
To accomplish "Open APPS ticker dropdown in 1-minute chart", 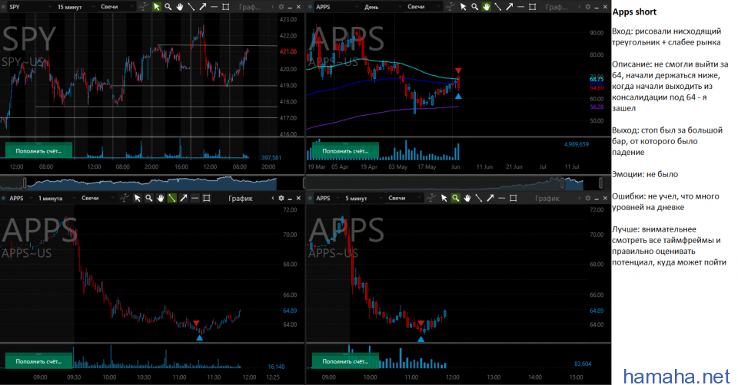I will coord(21,198).
